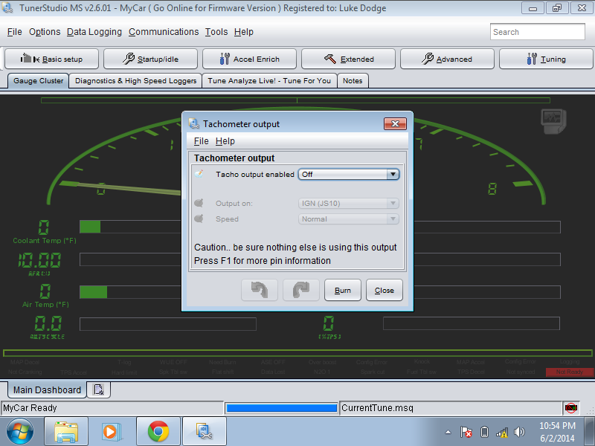Open the Data Logging menu
Viewport: 595px width, 446px height.
(x=94, y=32)
